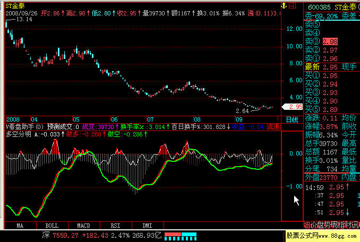This screenshot has width=360, height=242.
Task: Select the 周 weekly tab
Action: click(335, 225)
